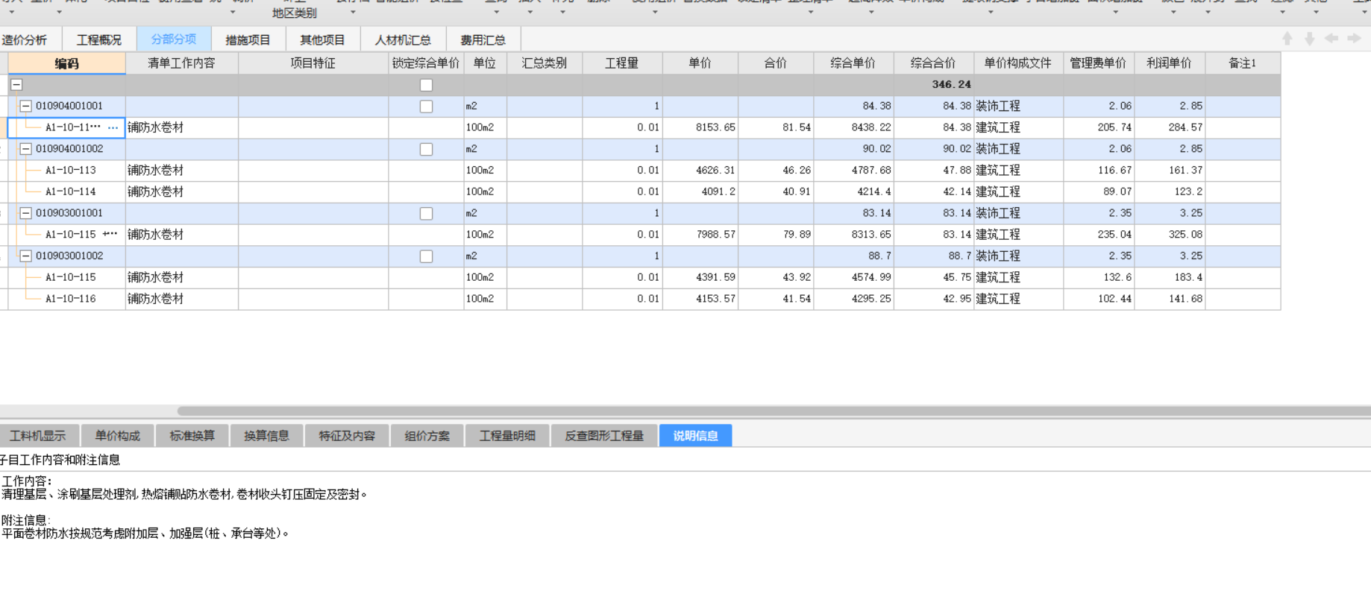Open the 费用汇总 tab

click(x=483, y=40)
